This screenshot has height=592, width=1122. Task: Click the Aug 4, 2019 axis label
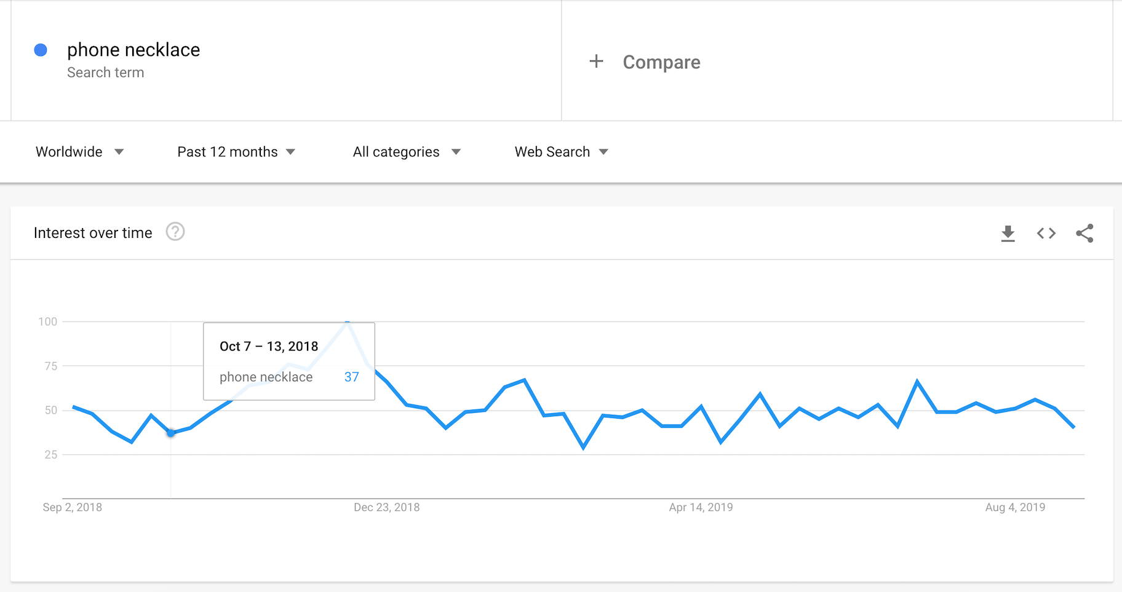pos(1015,507)
